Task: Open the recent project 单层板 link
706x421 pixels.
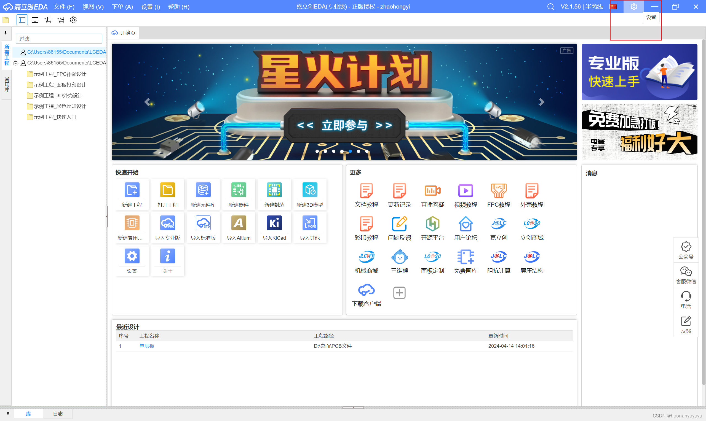Action: 147,346
